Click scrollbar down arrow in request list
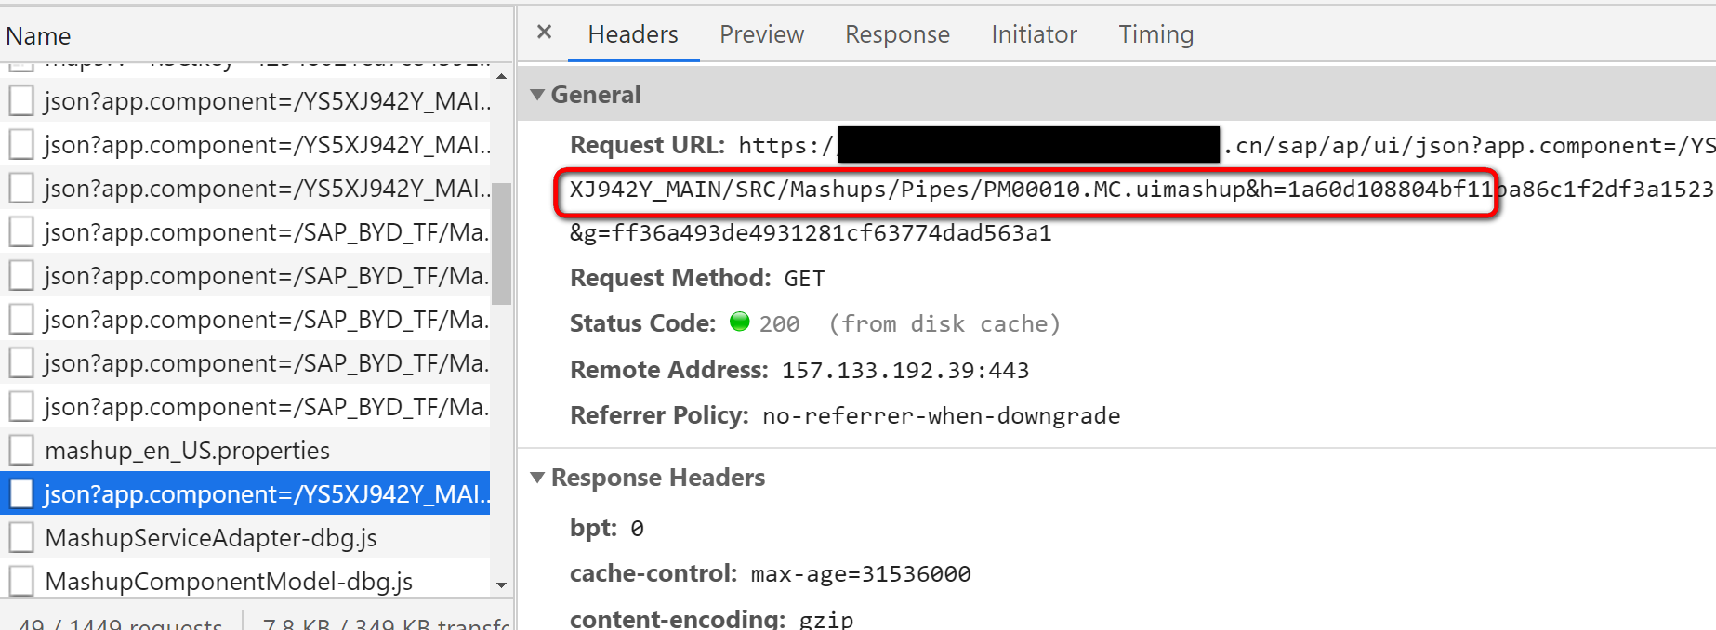The height and width of the screenshot is (630, 1716). pyautogui.click(x=502, y=585)
